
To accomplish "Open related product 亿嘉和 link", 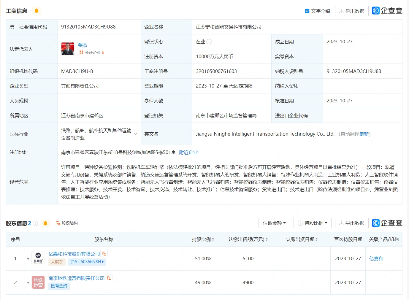I will 376,259.
